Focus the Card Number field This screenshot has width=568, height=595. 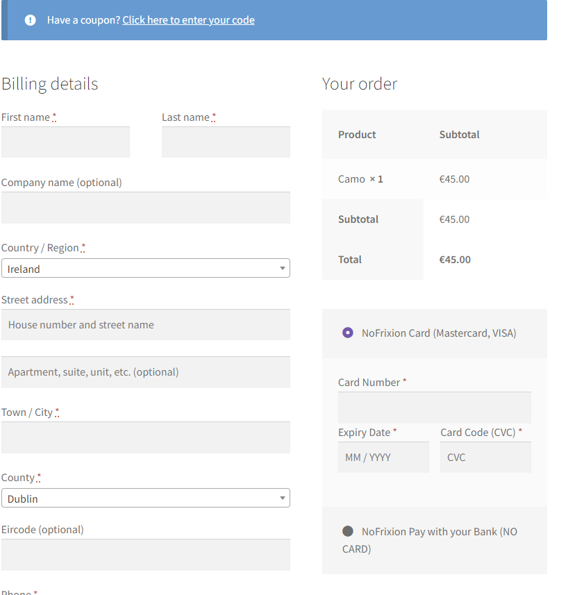434,407
